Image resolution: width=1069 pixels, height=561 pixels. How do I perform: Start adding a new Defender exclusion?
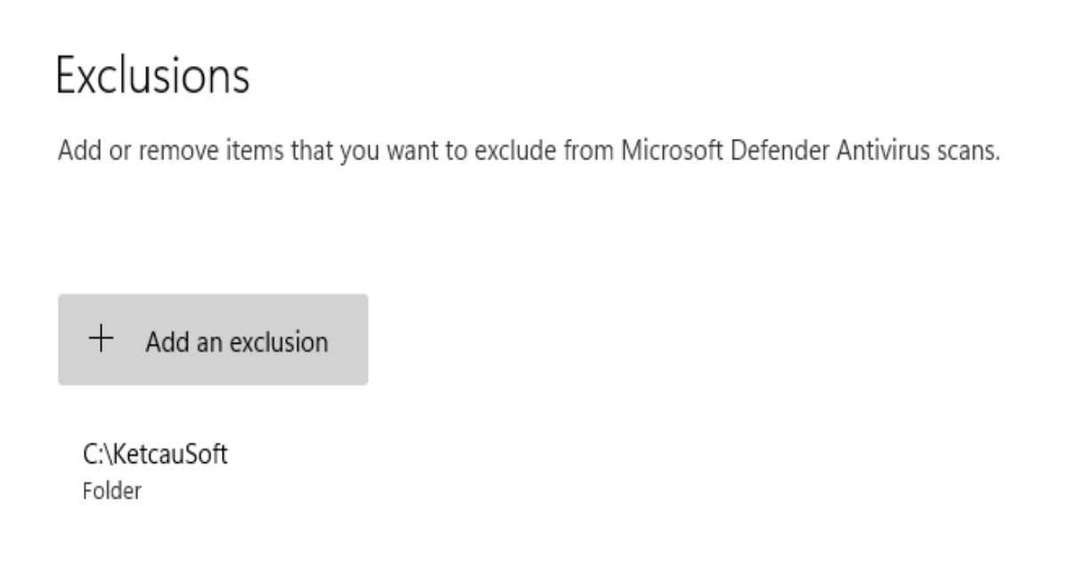pos(213,339)
